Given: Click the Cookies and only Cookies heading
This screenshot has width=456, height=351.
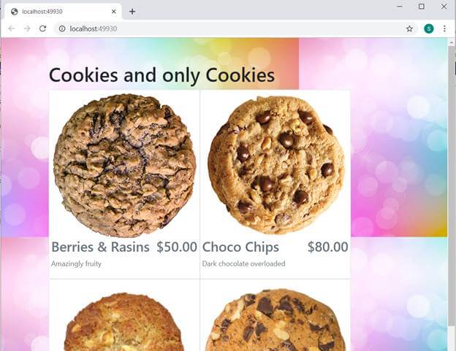Looking at the screenshot, I should point(161,75).
